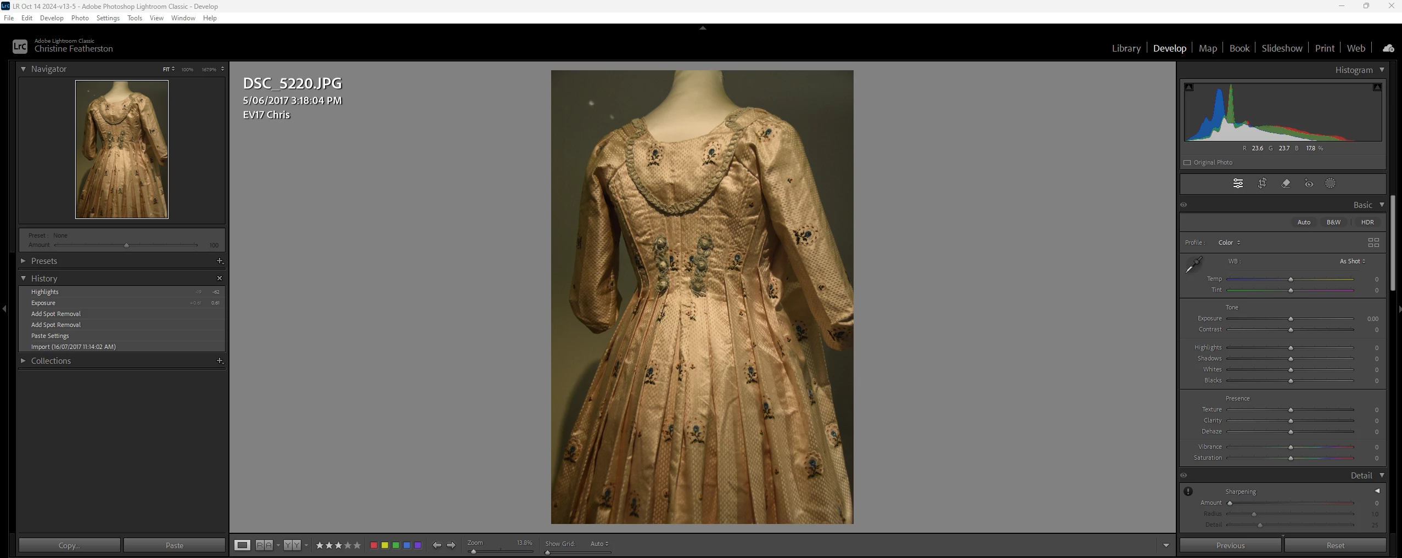Add a new collection with plus icon
The width and height of the screenshot is (1402, 558).
220,360
